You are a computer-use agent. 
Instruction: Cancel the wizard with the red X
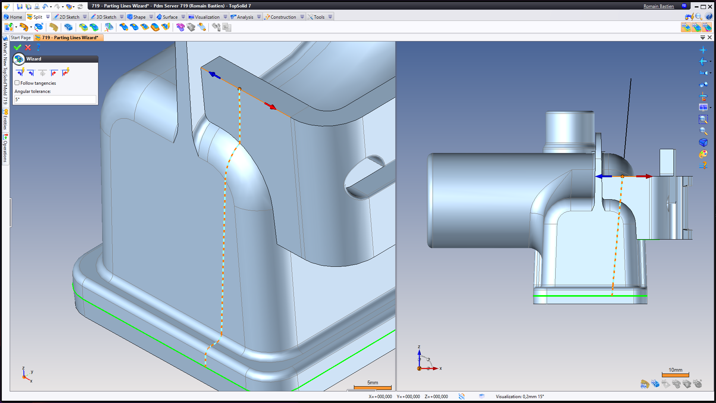click(28, 47)
